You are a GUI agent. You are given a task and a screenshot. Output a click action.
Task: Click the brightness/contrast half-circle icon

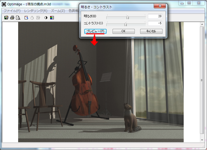[x=46, y=18]
